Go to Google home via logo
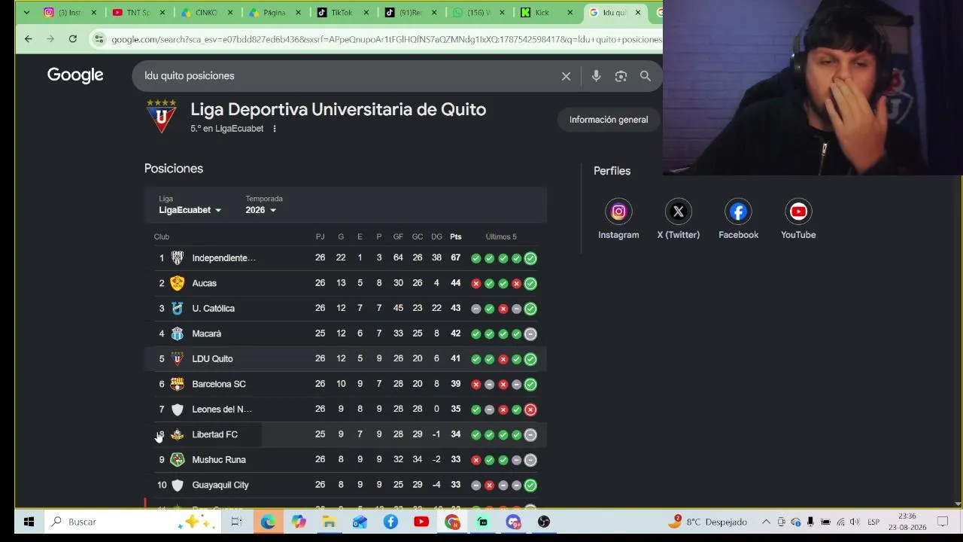963x542 pixels. click(x=75, y=75)
